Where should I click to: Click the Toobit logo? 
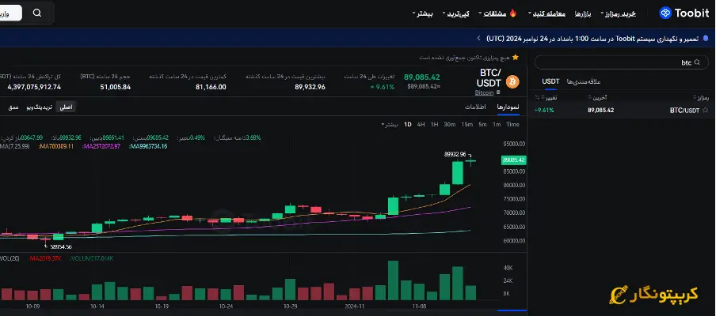684,13
